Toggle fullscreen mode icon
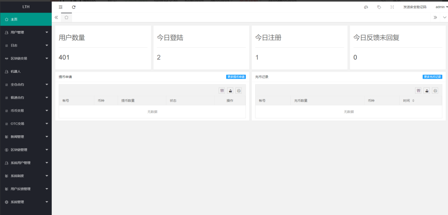This screenshot has height=215, width=448. [392, 7]
